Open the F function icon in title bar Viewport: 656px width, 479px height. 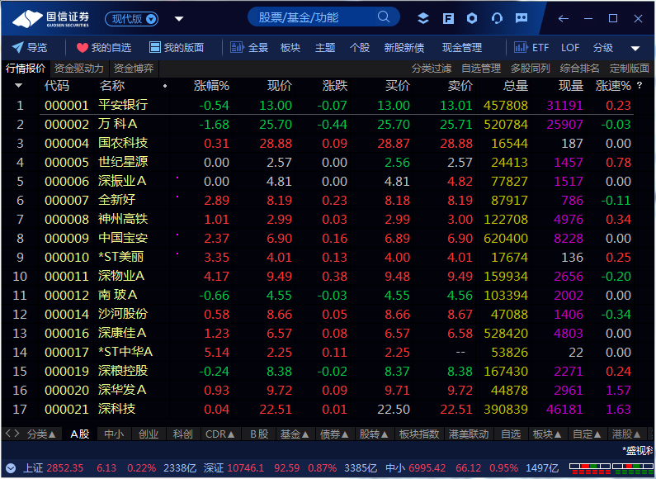click(448, 18)
